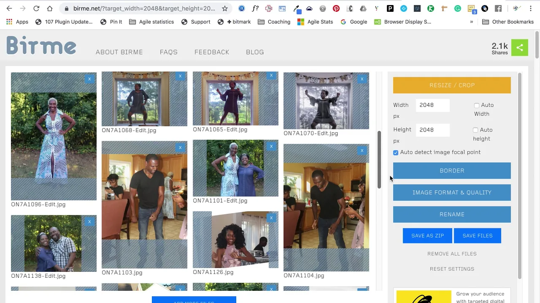Image resolution: width=540 pixels, height=303 pixels.
Task: Activate the eyedropper color picker extension
Action: [x=297, y=9]
